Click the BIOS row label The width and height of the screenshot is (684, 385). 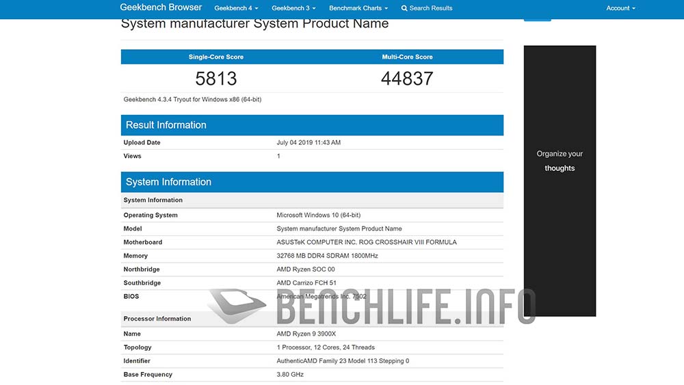tap(131, 297)
